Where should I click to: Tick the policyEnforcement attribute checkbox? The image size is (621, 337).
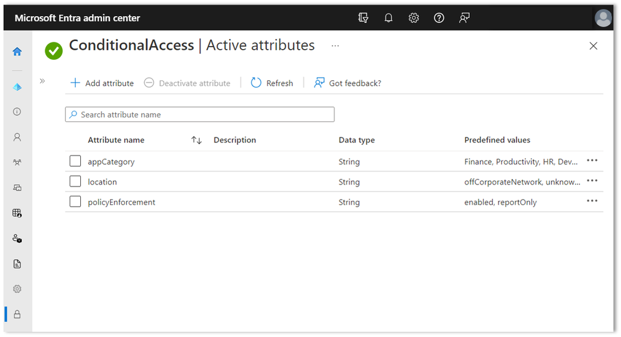[75, 201]
